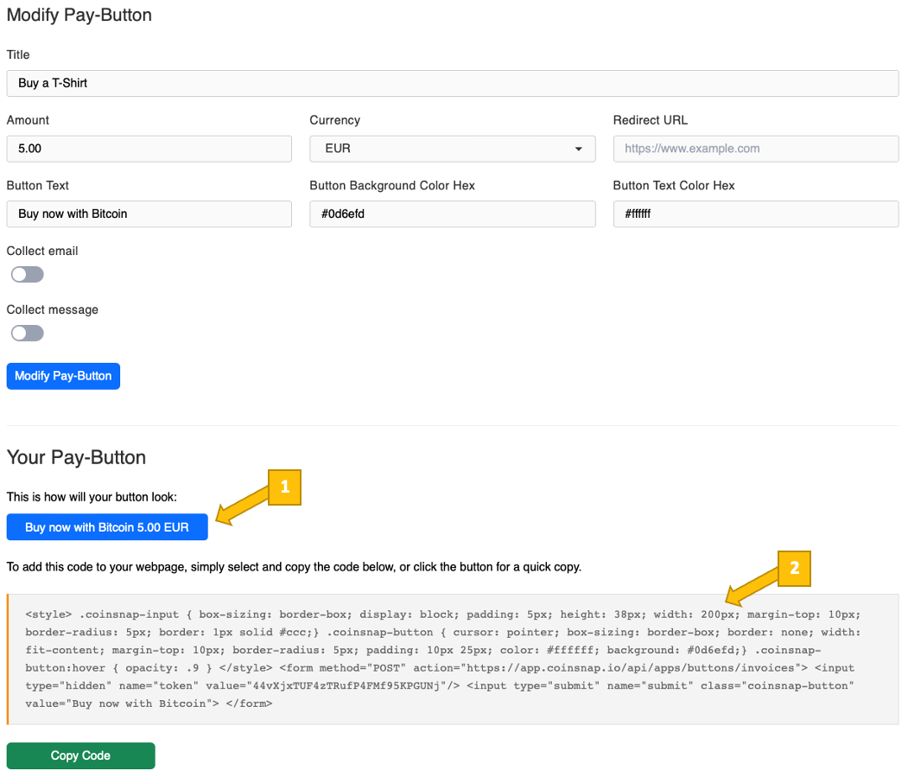Change the Button Text Color Hex value #ffffff
This screenshot has width=908, height=777.
click(x=755, y=213)
